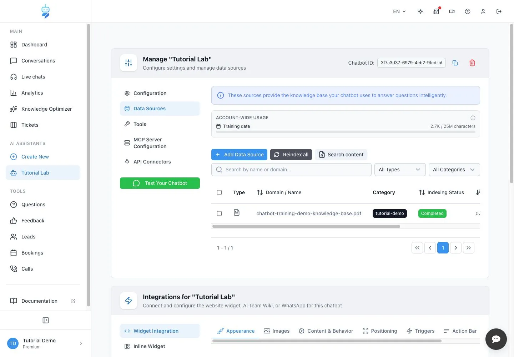Image resolution: width=514 pixels, height=357 pixels.
Task: Open Knowledge Optimizer
Action: [43, 109]
